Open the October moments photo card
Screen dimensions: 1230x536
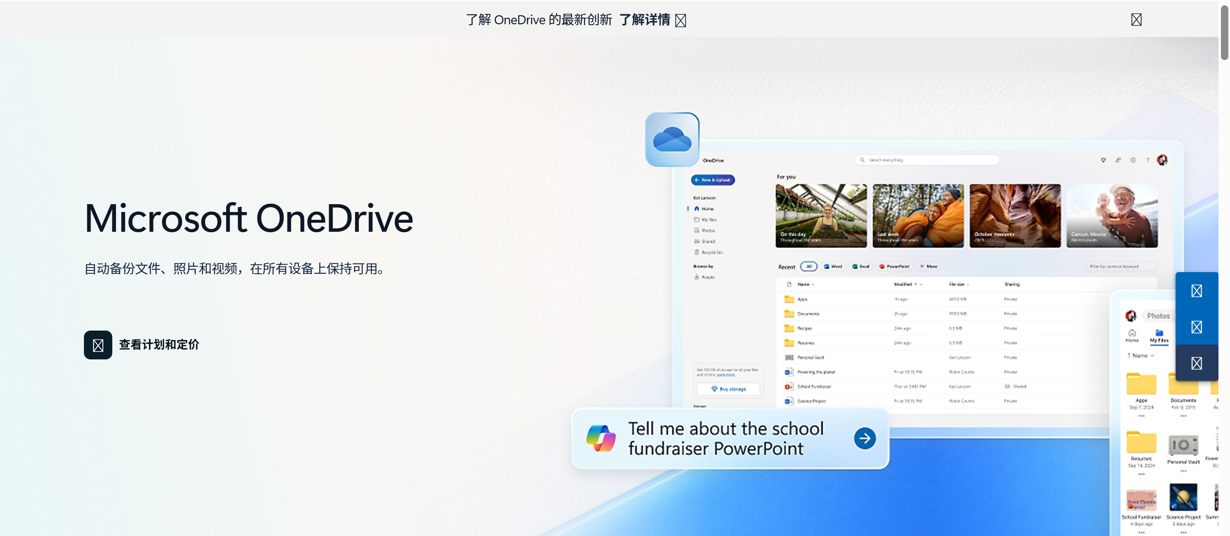click(1015, 215)
